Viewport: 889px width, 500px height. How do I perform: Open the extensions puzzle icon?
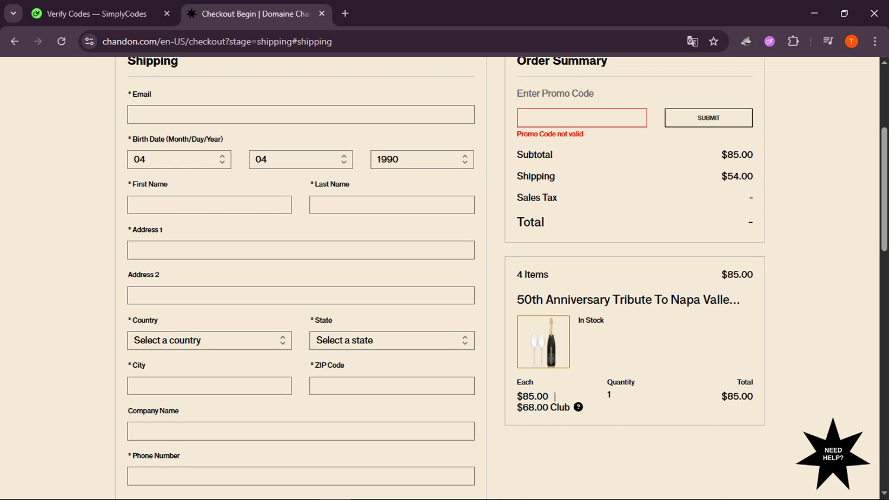pyautogui.click(x=793, y=42)
